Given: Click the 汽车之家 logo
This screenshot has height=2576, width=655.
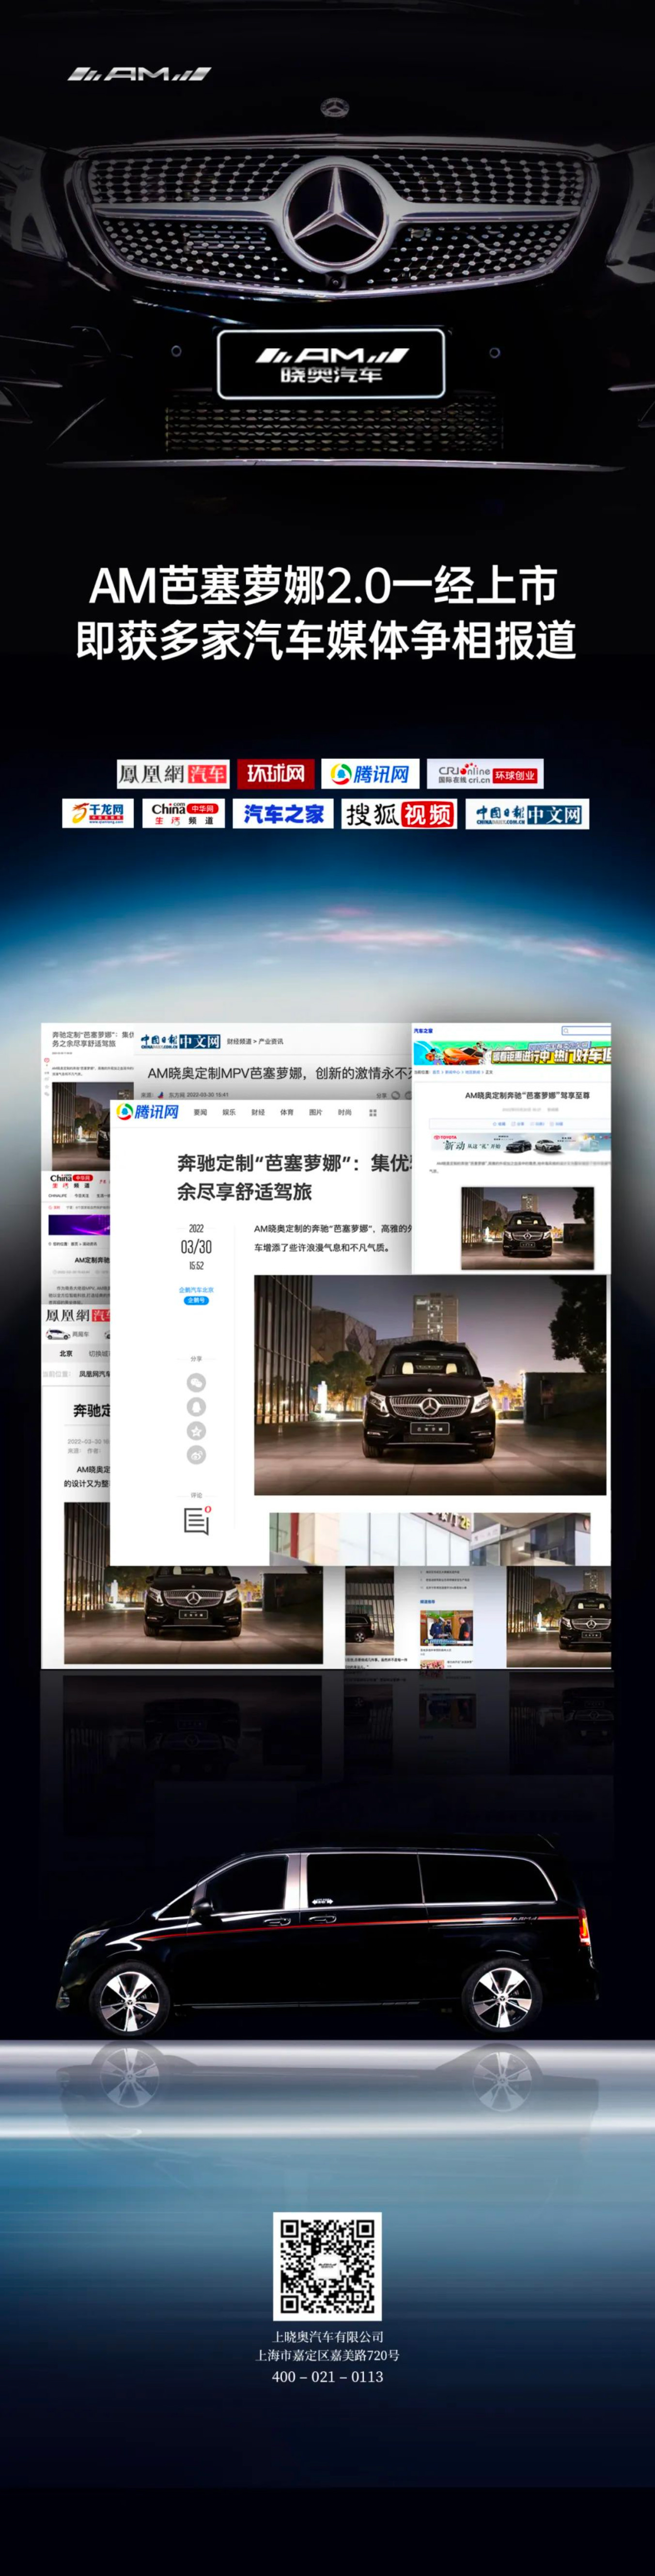Looking at the screenshot, I should pos(283,813).
